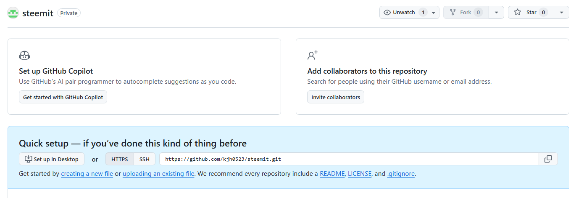Click the README link
Screen dimensions: 576x198
pos(332,174)
